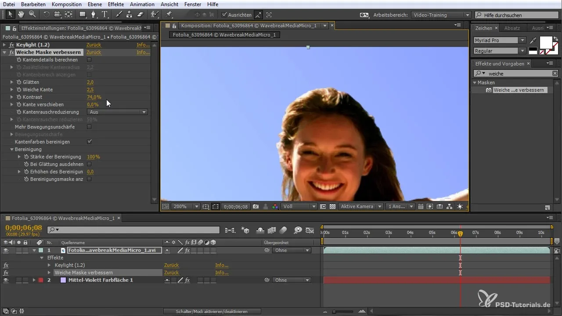Toggle Mehr Bewegungsunschärfe checkbox
This screenshot has width=562, height=316.
[x=89, y=127]
